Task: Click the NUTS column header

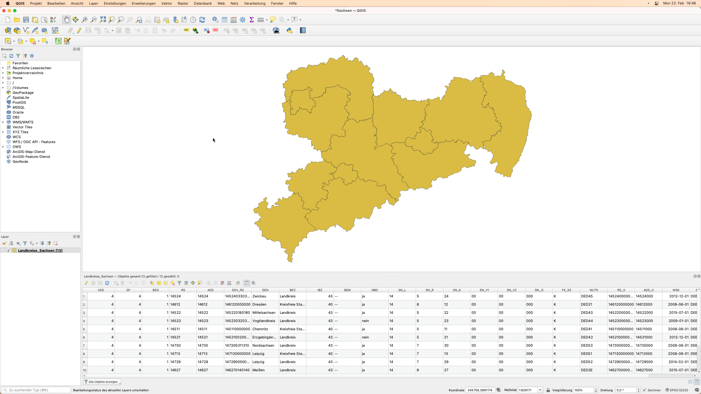Action: (594, 290)
